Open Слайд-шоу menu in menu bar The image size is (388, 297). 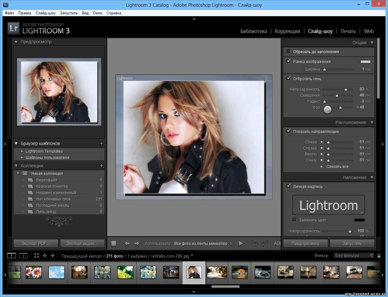[x=45, y=13]
